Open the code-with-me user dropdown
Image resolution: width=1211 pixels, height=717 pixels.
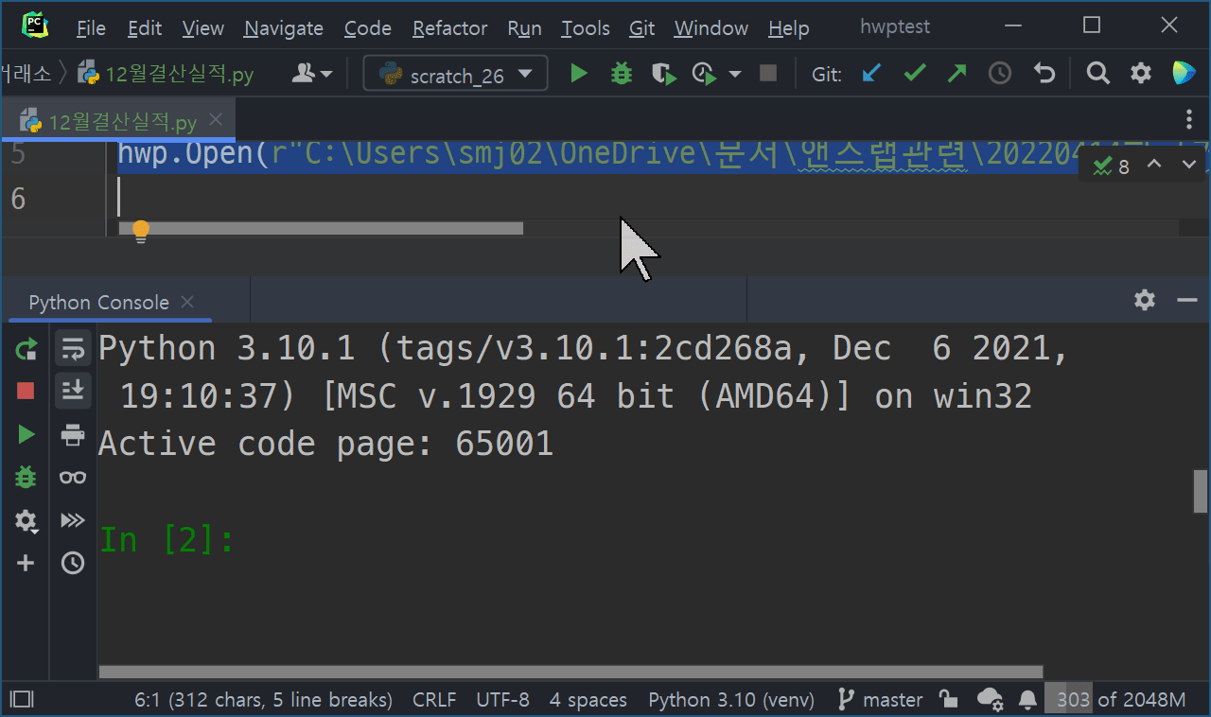(312, 73)
